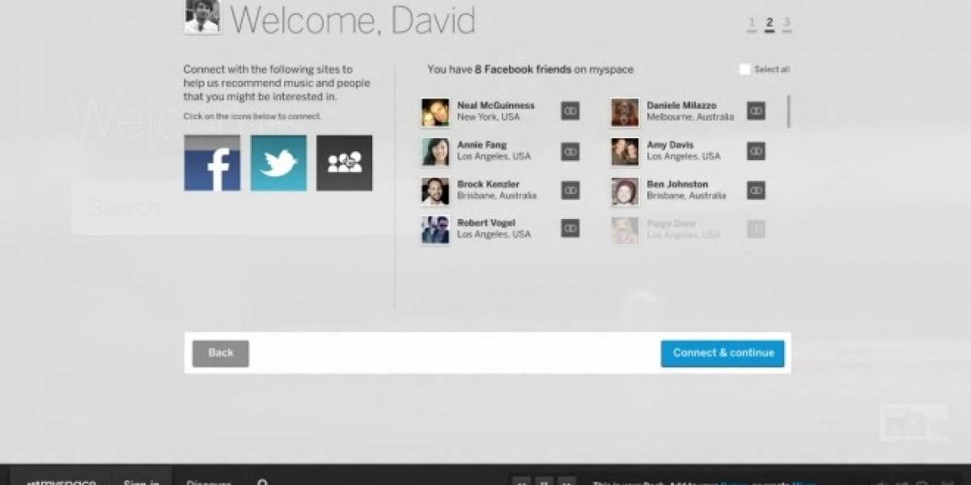The height and width of the screenshot is (485, 971).
Task: Jump to step 3 of setup
Action: click(x=787, y=23)
